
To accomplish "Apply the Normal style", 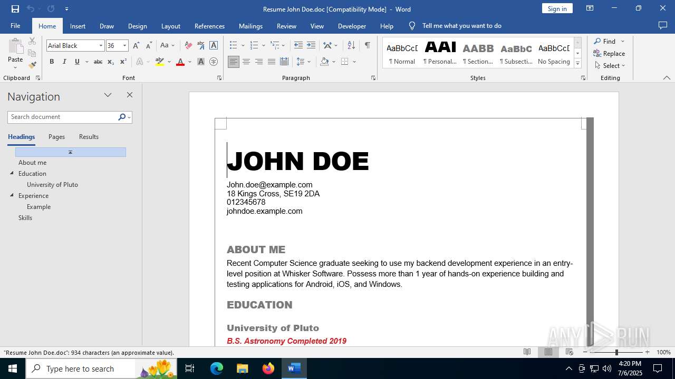I will (x=402, y=53).
